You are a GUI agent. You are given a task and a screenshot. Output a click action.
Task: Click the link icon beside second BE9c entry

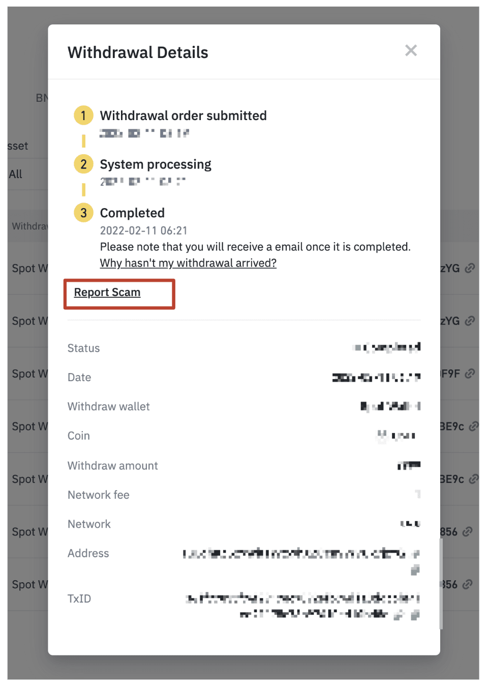(x=474, y=479)
